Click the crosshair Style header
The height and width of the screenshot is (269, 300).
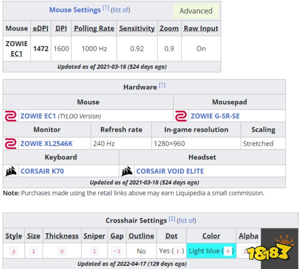click(x=13, y=236)
